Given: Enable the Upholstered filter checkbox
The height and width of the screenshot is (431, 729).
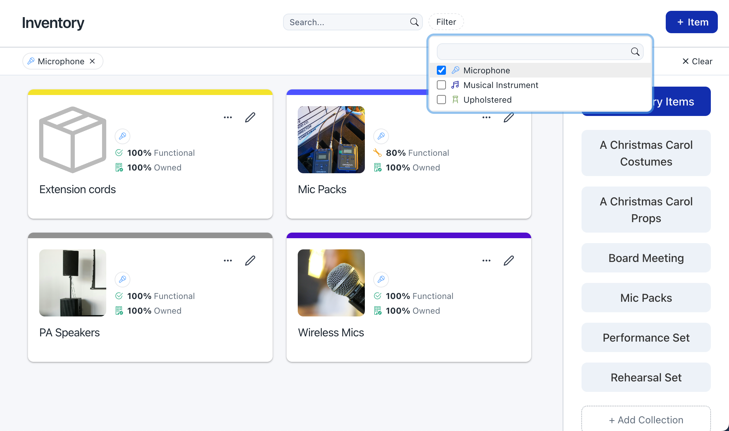Looking at the screenshot, I should coord(441,100).
